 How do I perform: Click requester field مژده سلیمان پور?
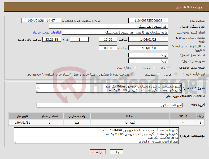[115, 32]
